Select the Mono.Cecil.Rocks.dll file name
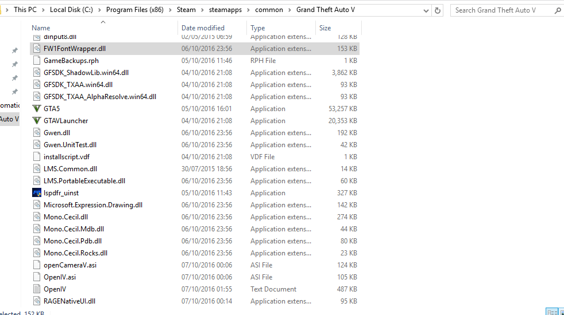 click(76, 253)
